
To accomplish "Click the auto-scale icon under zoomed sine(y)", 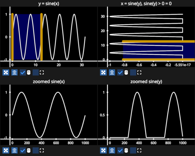I will tap(103, 150).
